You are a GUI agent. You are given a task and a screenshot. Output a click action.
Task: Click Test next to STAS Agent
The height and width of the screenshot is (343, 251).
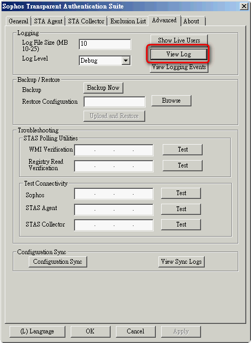[x=181, y=209]
